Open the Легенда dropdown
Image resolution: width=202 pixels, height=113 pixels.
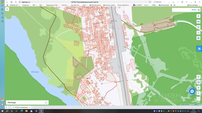(x=27, y=103)
